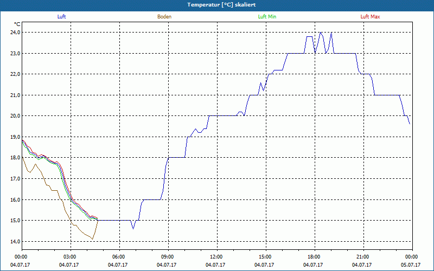The image size is (434, 271).
Task: Click the 18,0 y-axis value
Action: 16,158
